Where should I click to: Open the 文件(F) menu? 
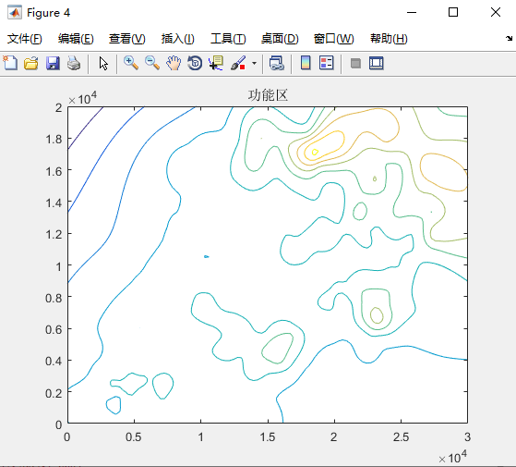click(25, 39)
